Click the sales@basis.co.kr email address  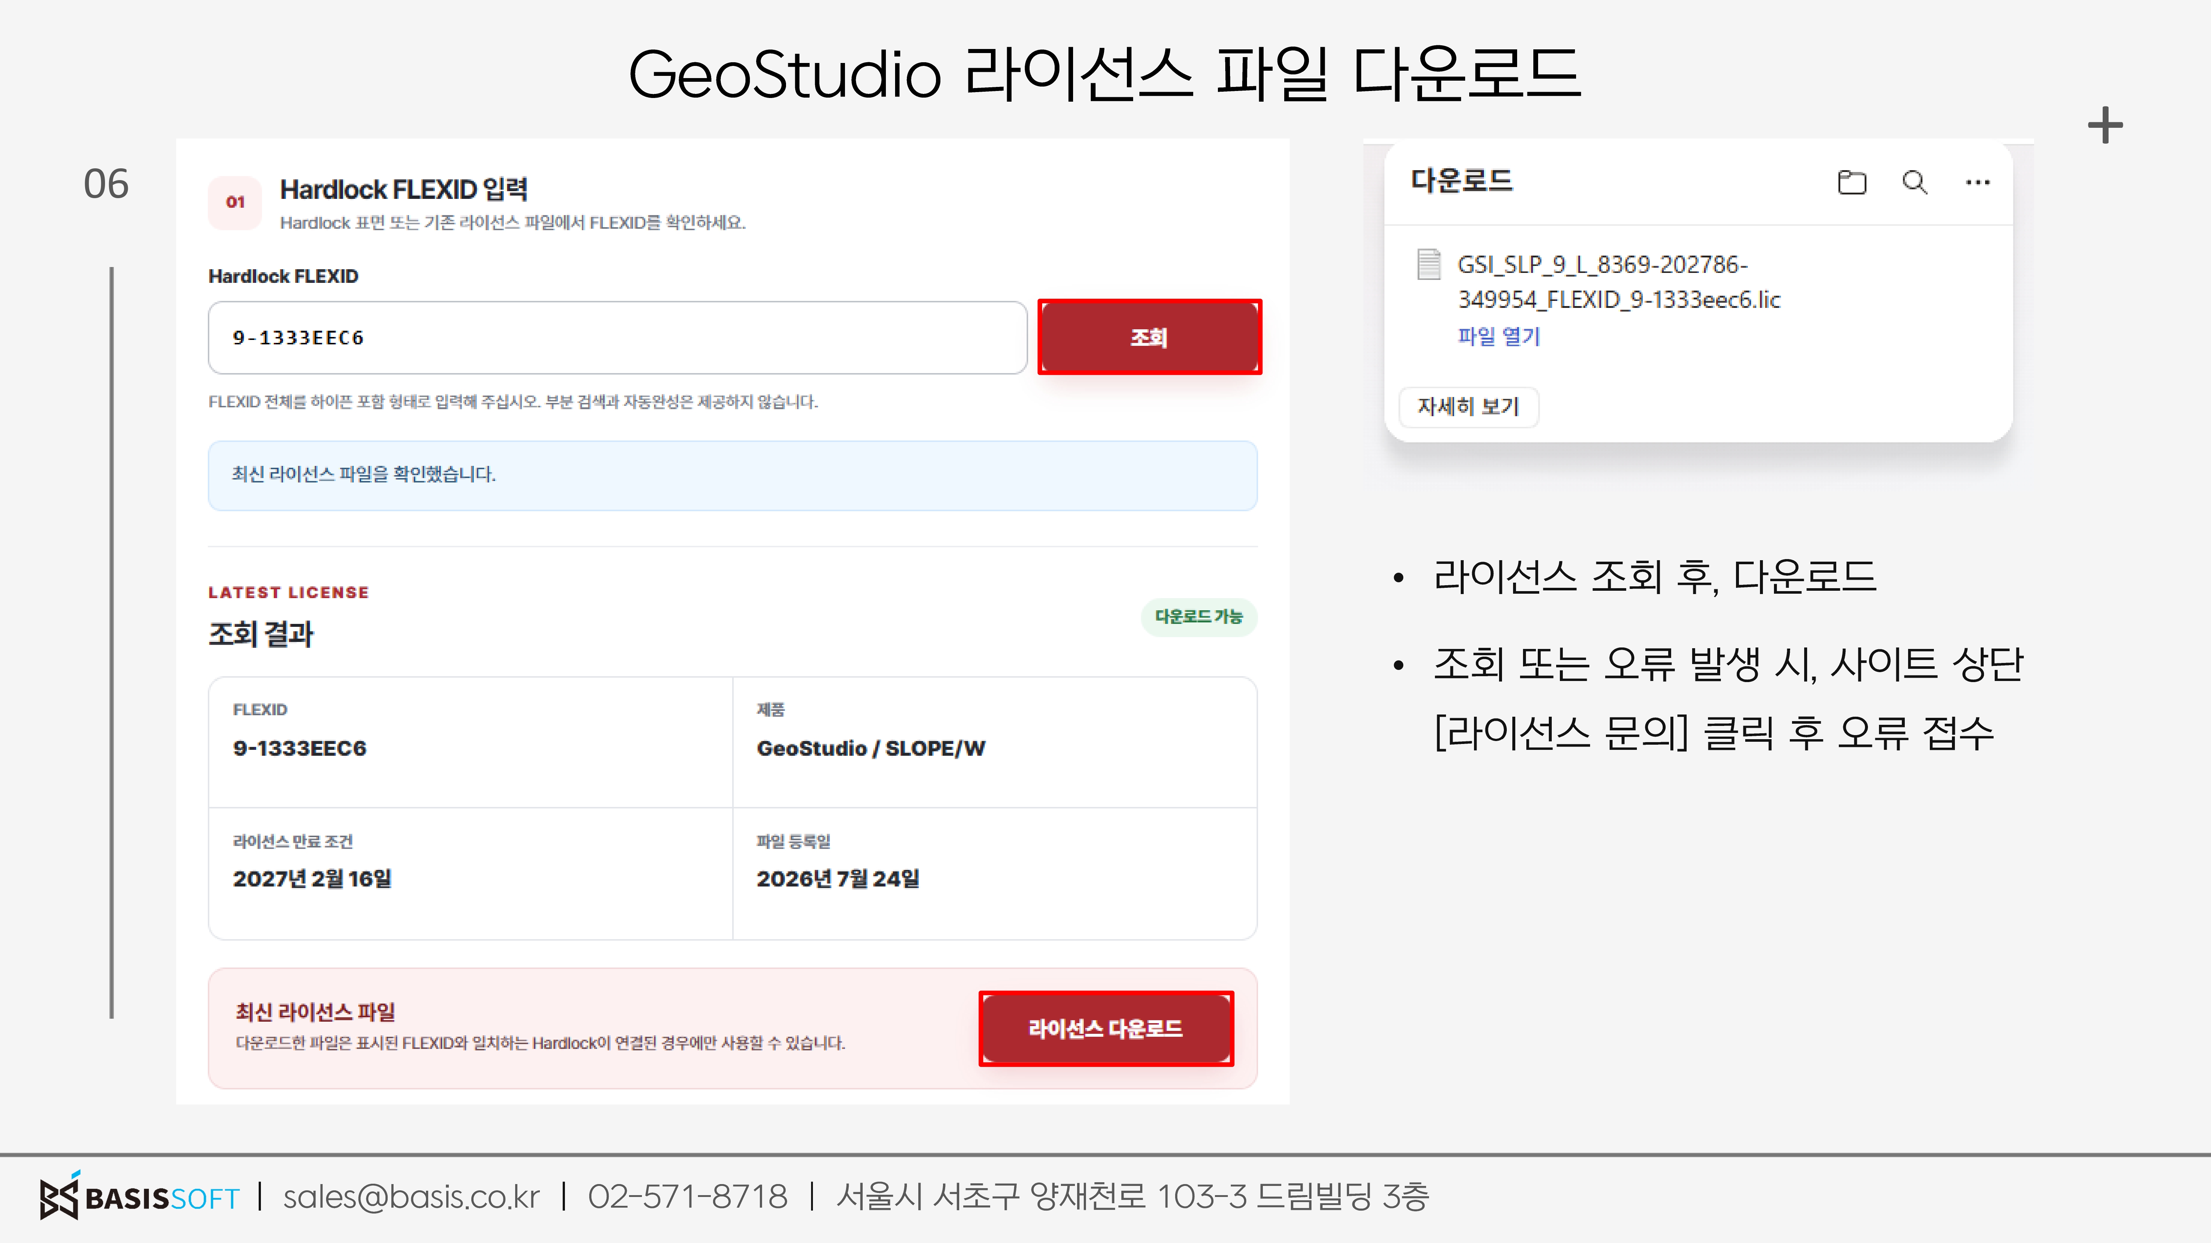411,1197
